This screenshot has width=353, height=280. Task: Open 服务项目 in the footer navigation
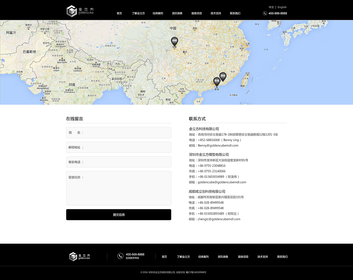point(243,257)
